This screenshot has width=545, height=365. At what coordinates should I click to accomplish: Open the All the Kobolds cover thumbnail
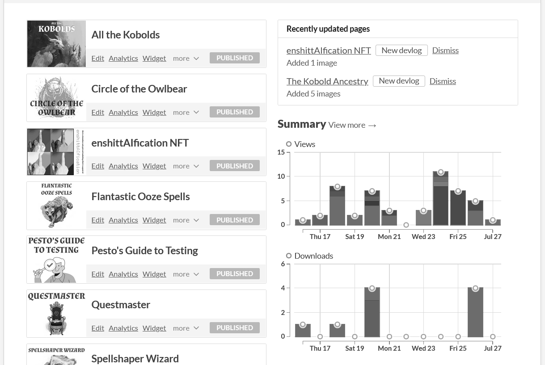(x=56, y=44)
